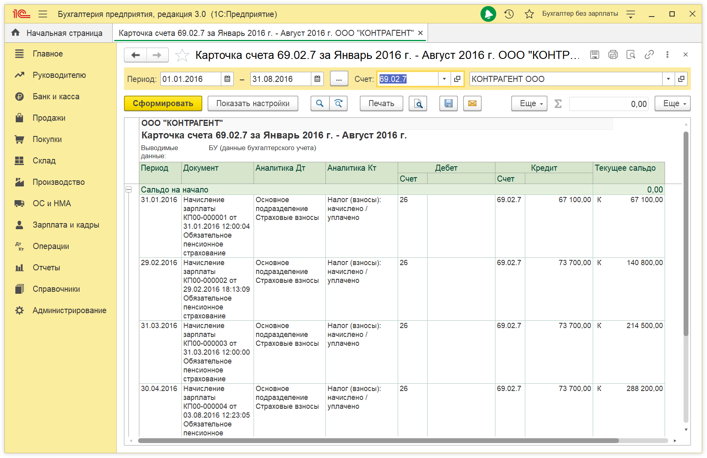
Task: Click the period selection ellipsis button
Action: coord(339,79)
